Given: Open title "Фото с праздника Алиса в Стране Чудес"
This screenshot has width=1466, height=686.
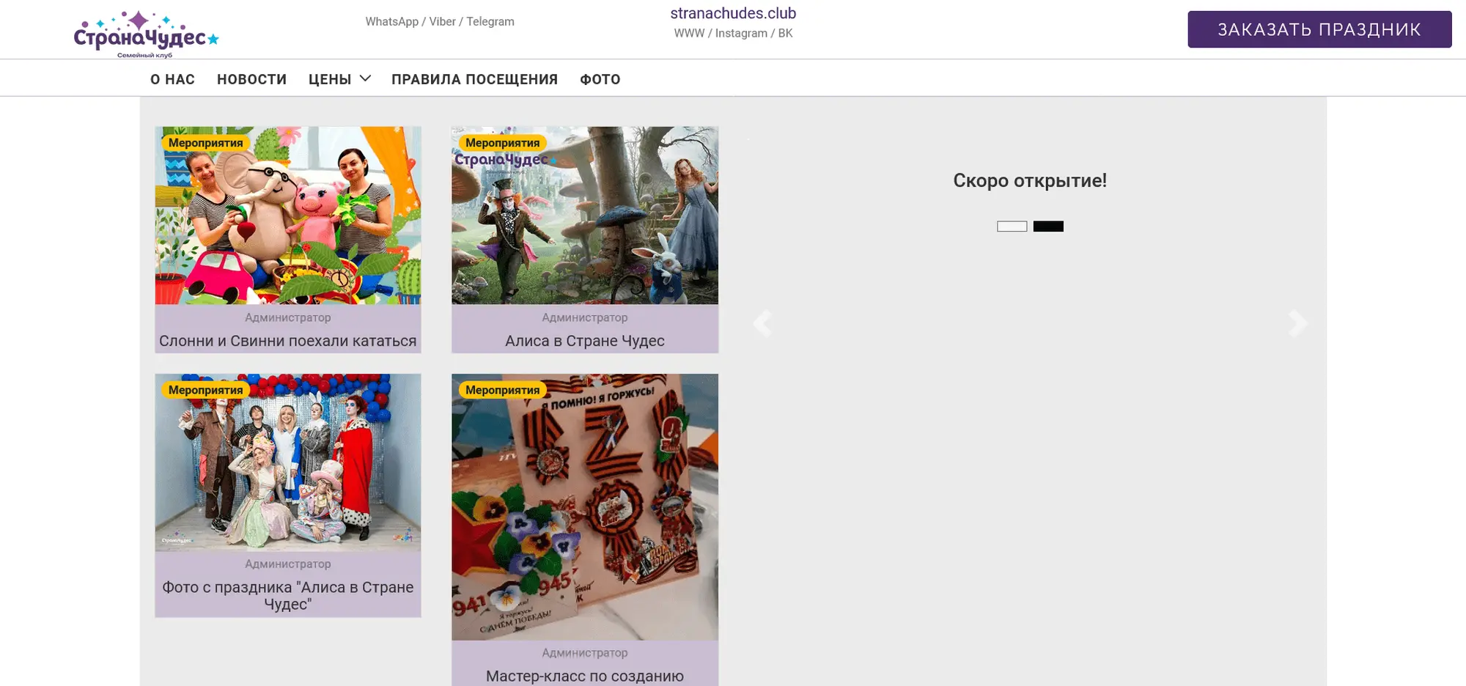Looking at the screenshot, I should point(288,595).
